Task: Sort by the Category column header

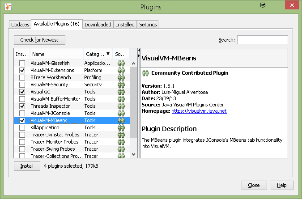Action: (x=98, y=54)
